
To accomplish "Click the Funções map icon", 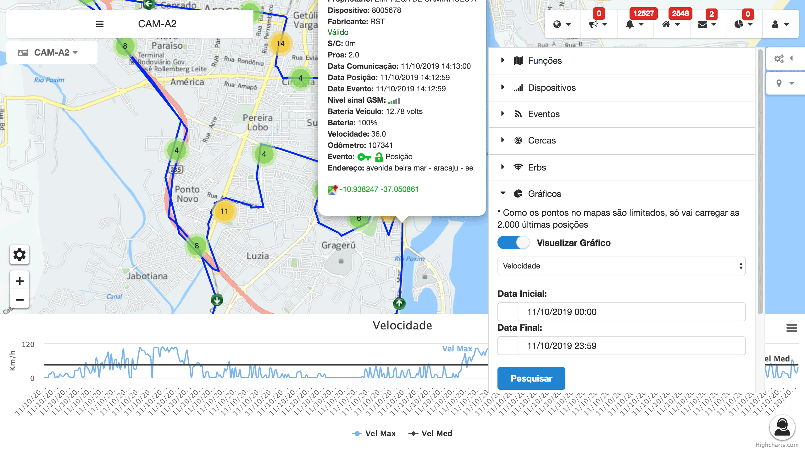I will 518,61.
